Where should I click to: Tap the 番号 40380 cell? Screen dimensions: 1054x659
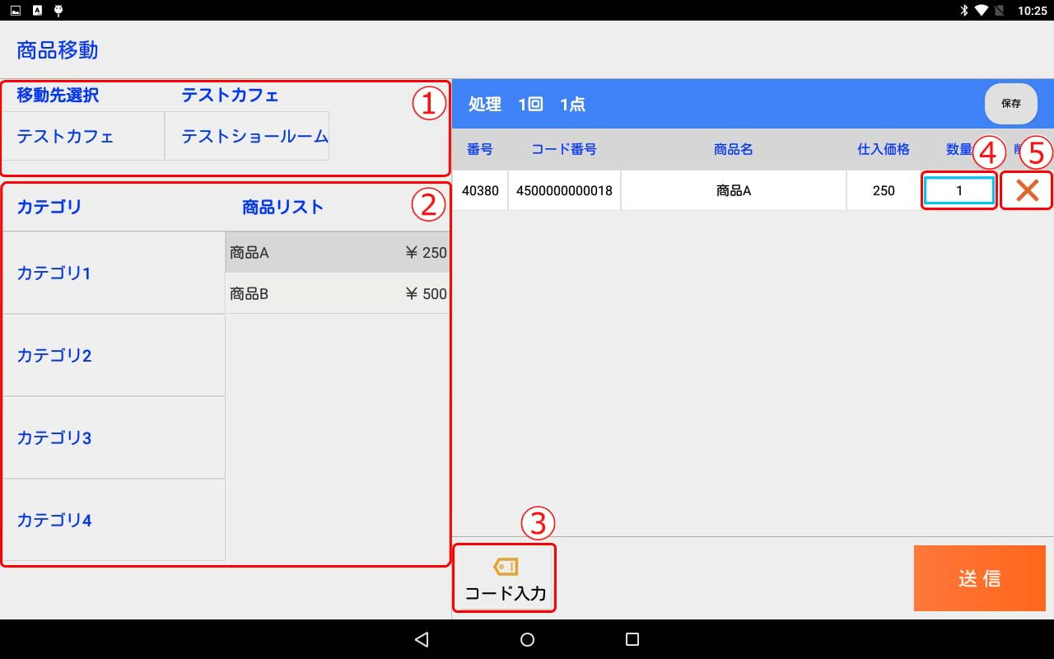tap(480, 191)
